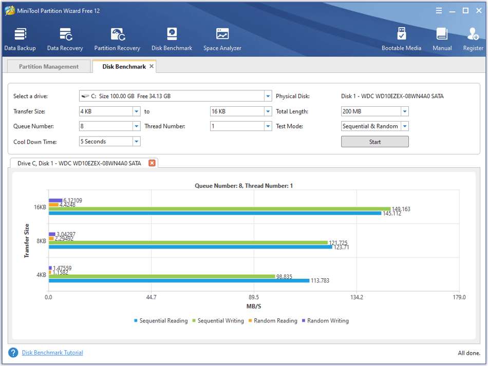Click the Random Writing legend swatch
The width and height of the screenshot is (488, 366).
coord(304,321)
